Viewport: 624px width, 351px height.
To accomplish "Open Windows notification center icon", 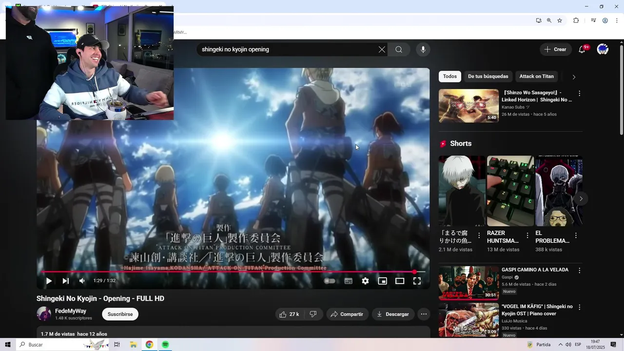I will coord(613,345).
